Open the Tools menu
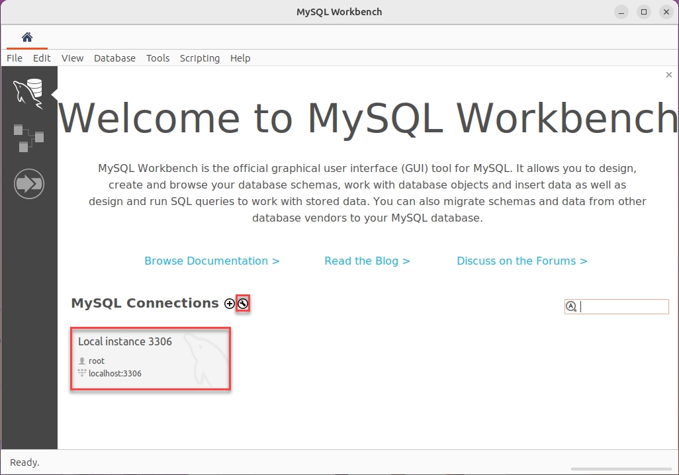679x475 pixels. (158, 58)
